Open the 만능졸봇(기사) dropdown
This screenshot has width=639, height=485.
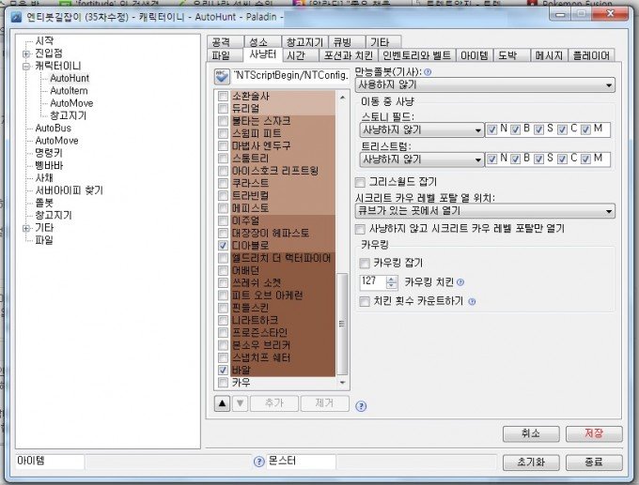coord(484,85)
